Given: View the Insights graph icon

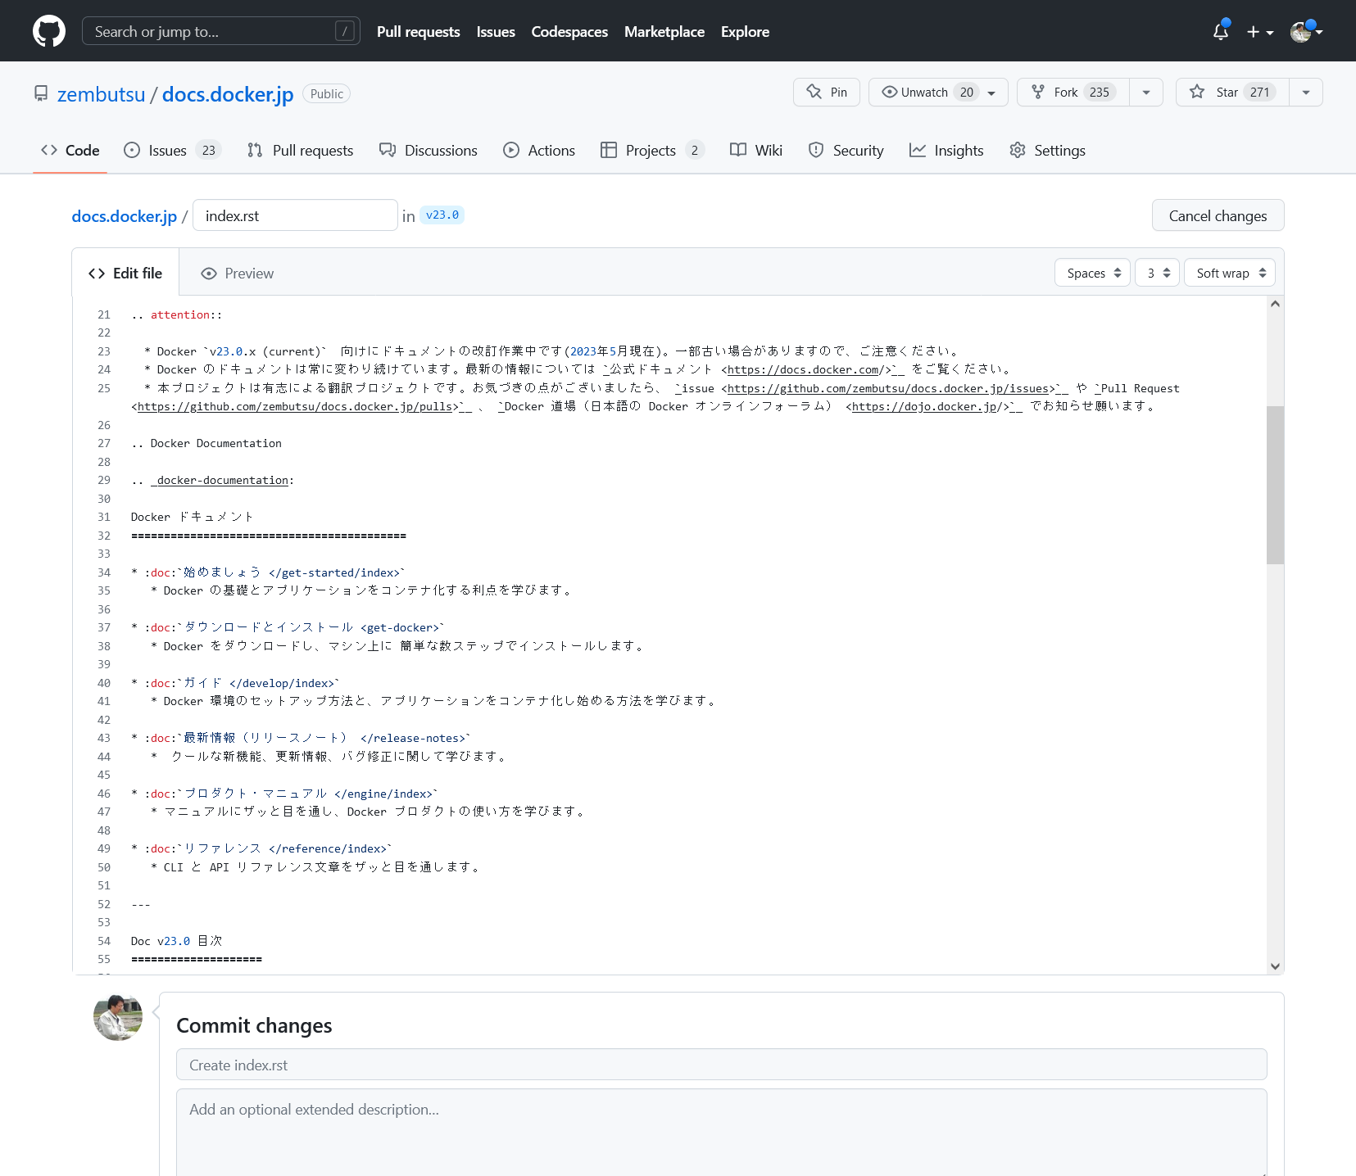Looking at the screenshot, I should tap(917, 150).
